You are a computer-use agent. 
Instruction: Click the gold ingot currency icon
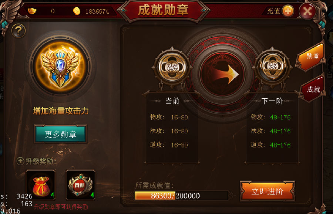tap(32, 11)
